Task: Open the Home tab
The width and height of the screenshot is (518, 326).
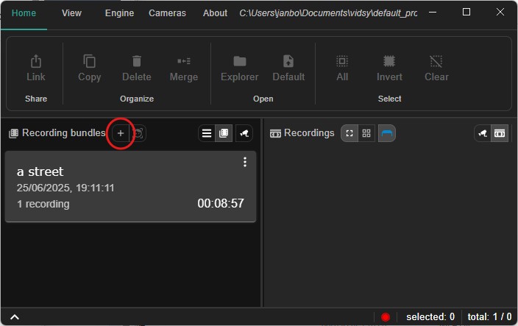Action: pos(24,13)
